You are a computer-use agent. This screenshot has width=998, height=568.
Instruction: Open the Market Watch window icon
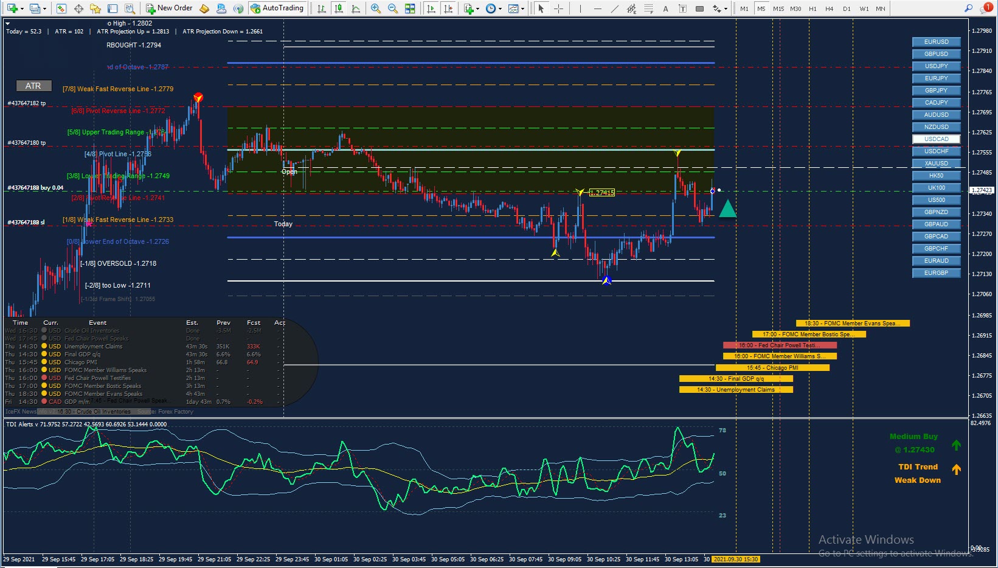click(x=61, y=9)
